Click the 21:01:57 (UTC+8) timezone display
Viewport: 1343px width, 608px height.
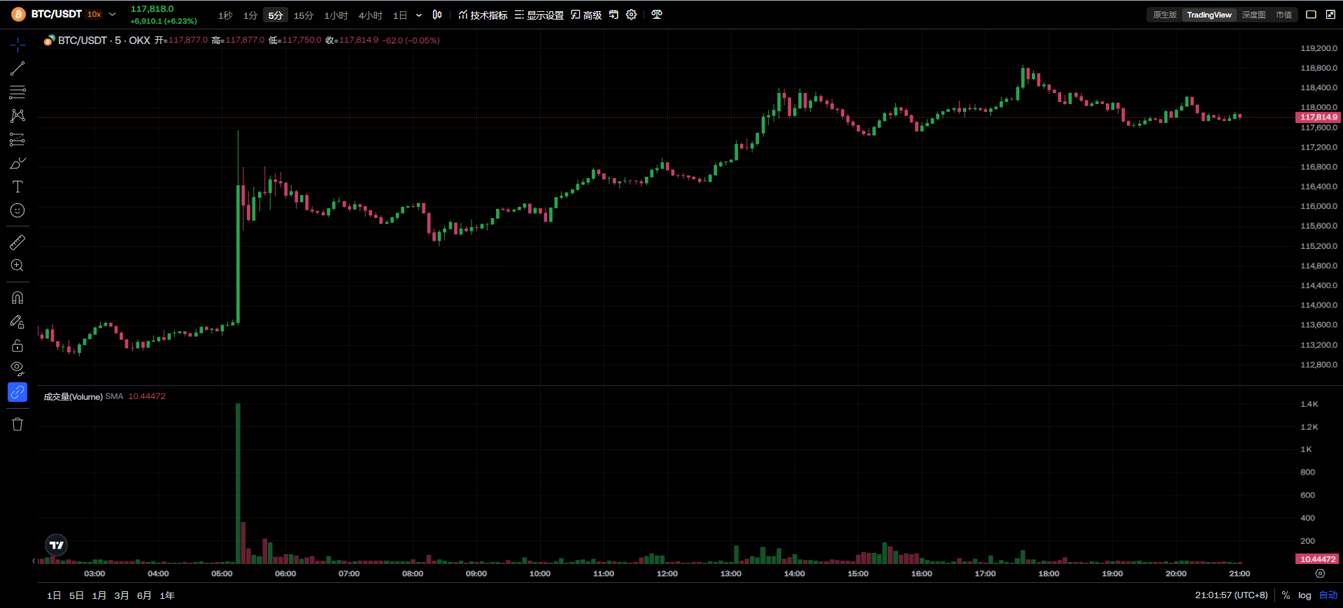pyautogui.click(x=1231, y=595)
